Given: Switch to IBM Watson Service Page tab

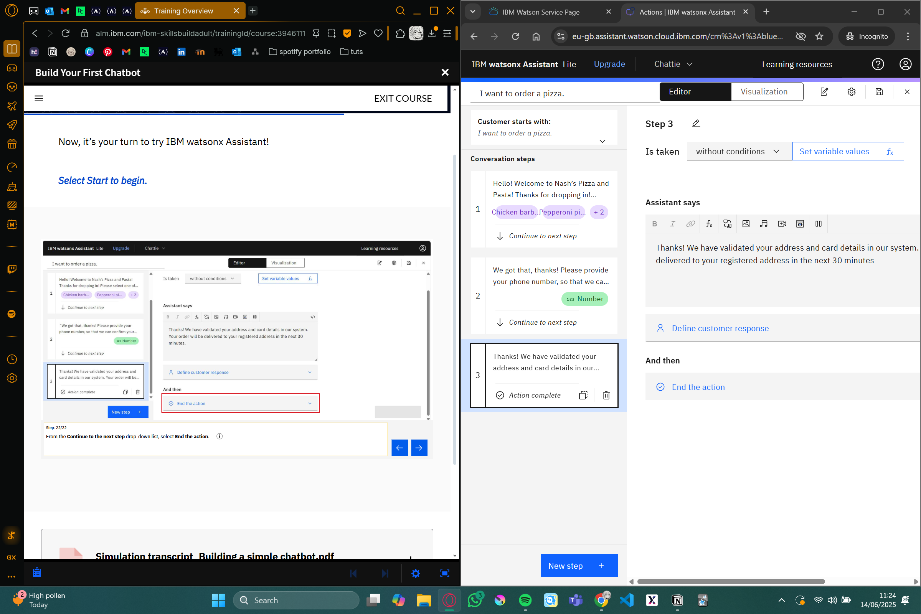Looking at the screenshot, I should (x=541, y=12).
